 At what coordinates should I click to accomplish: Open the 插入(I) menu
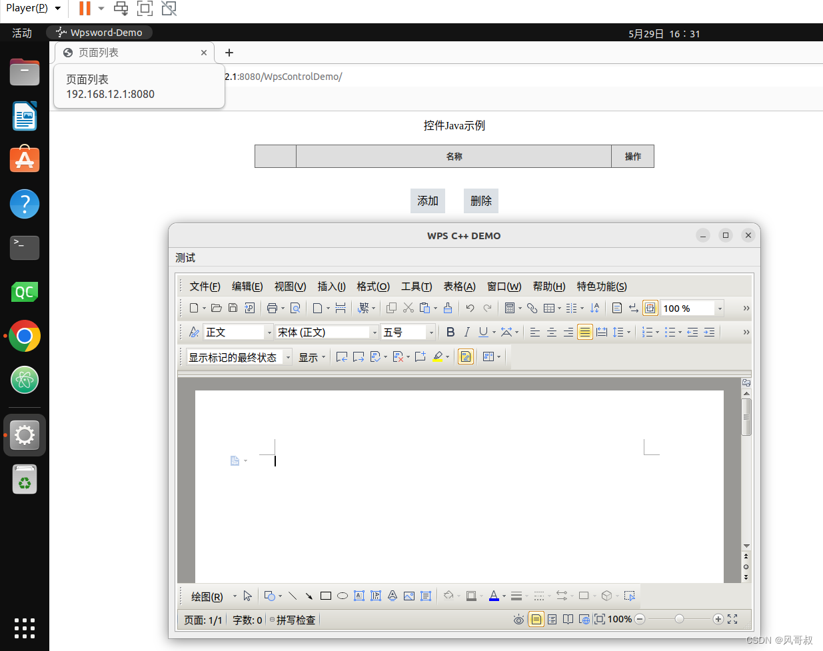[331, 286]
